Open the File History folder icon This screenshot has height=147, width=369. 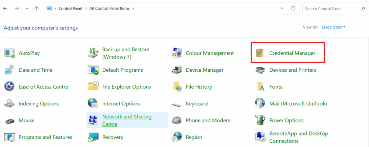coord(177,86)
